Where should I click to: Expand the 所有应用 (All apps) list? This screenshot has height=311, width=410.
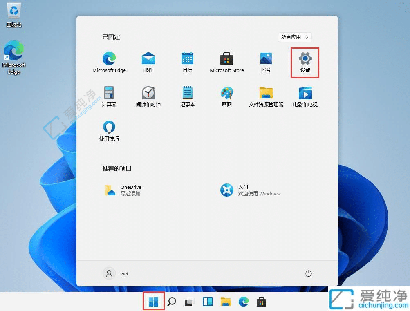pos(294,37)
